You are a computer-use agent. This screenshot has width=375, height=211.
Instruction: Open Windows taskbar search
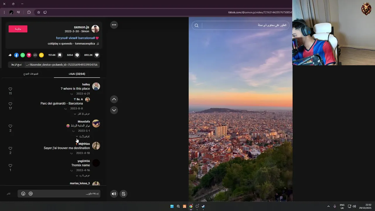(x=178, y=206)
